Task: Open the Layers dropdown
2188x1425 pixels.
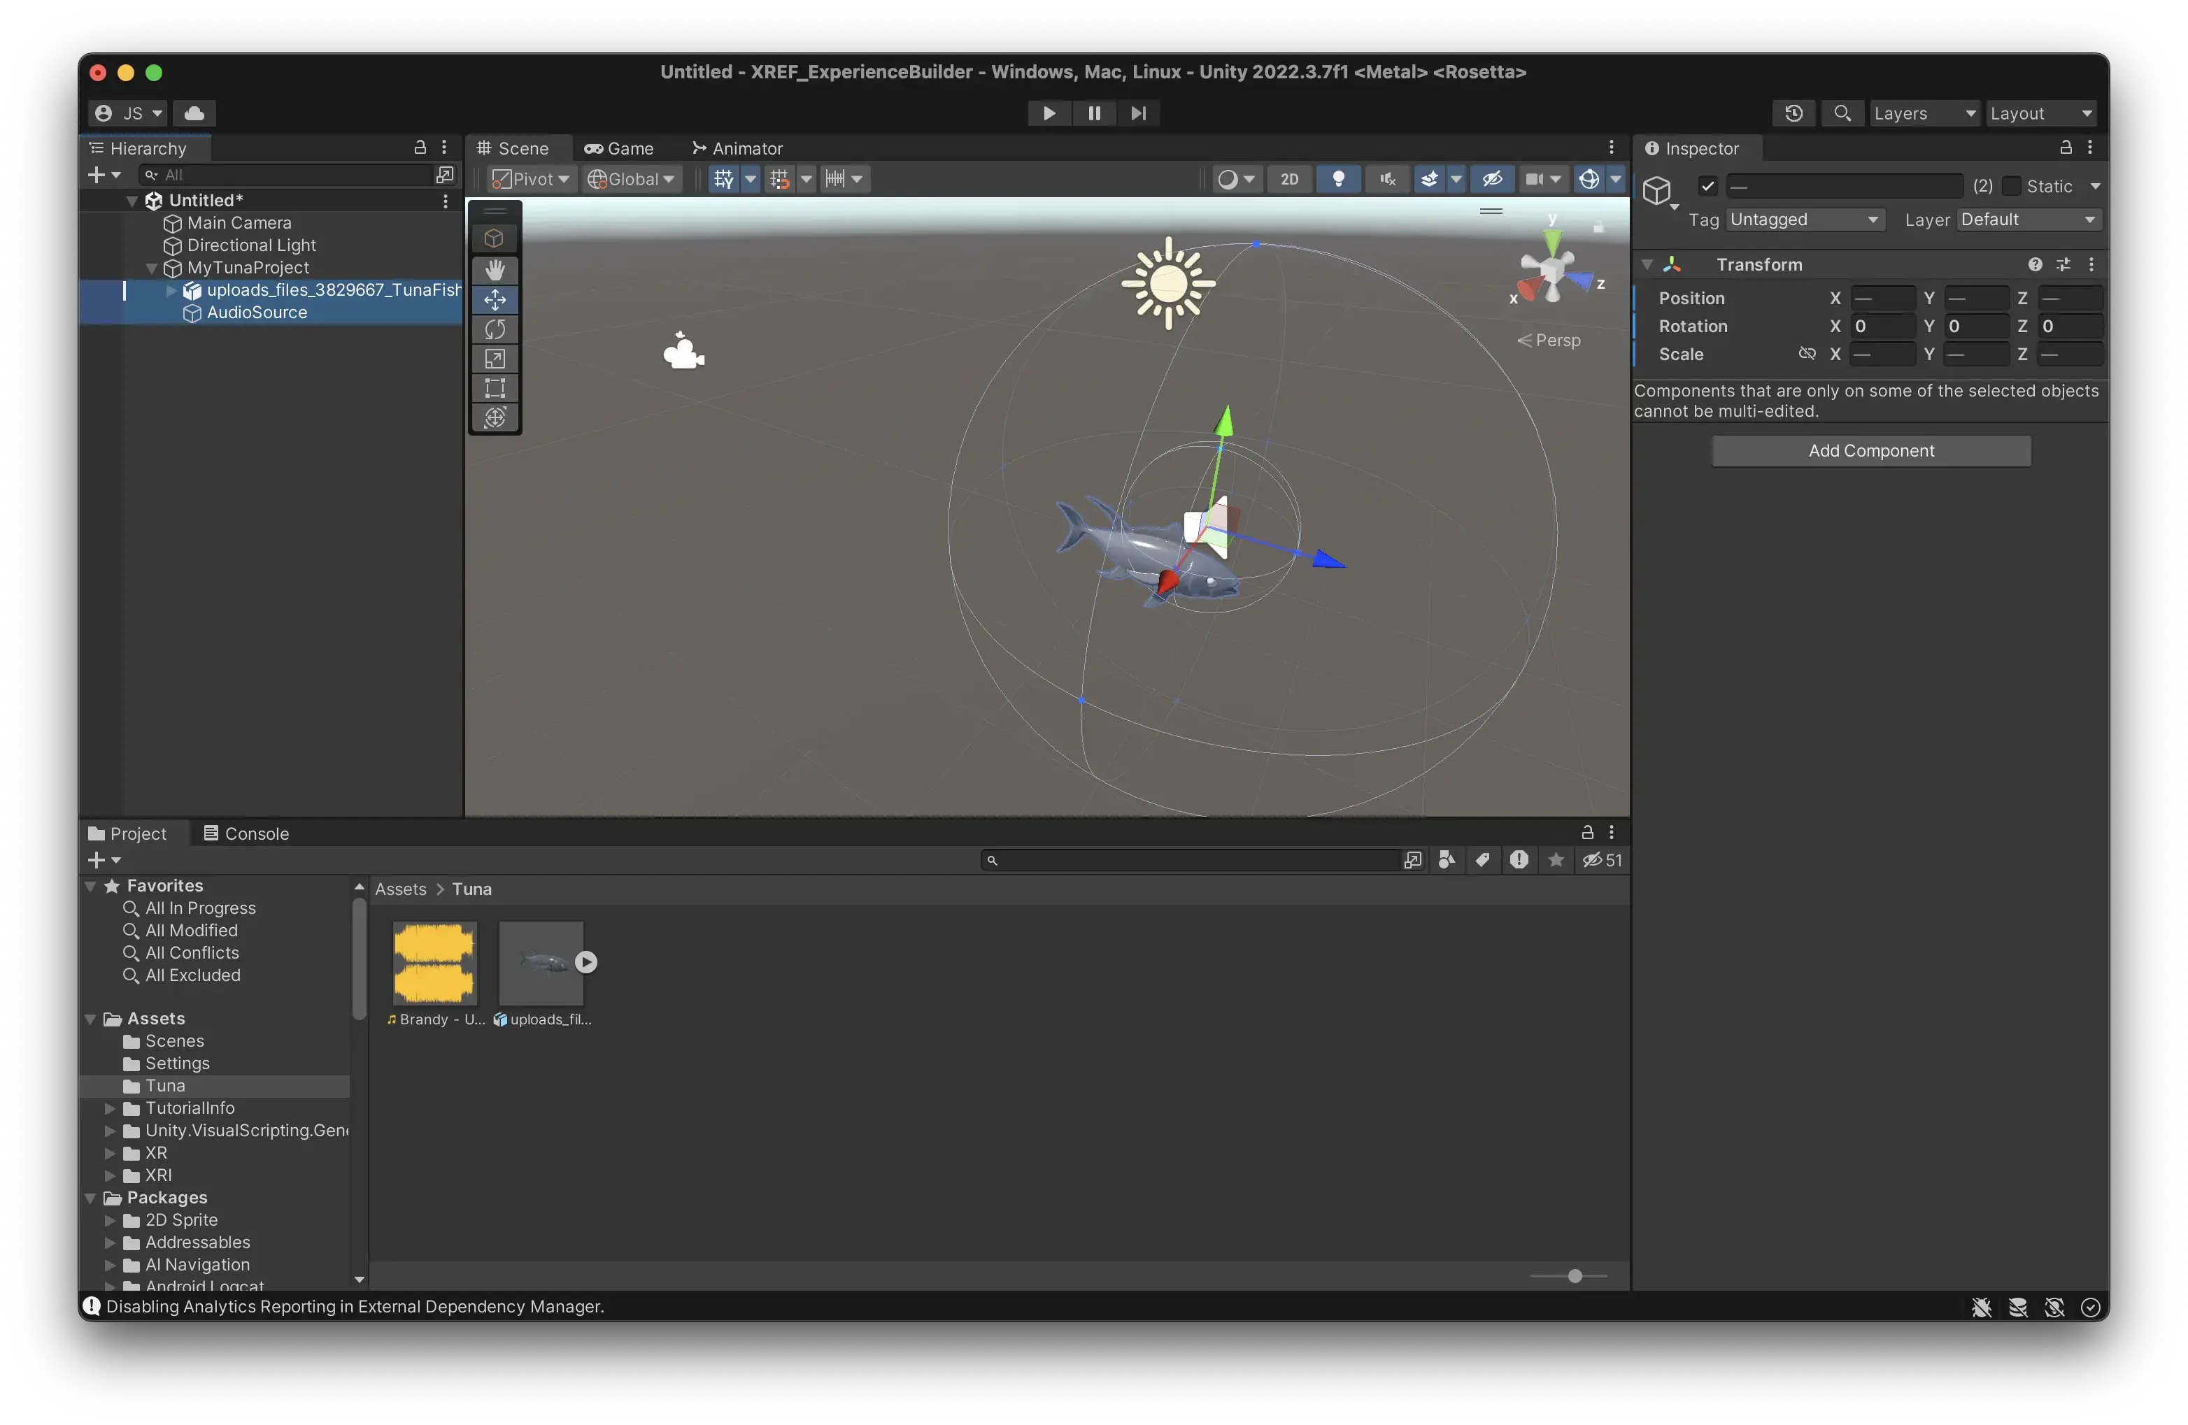Action: tap(1923, 113)
